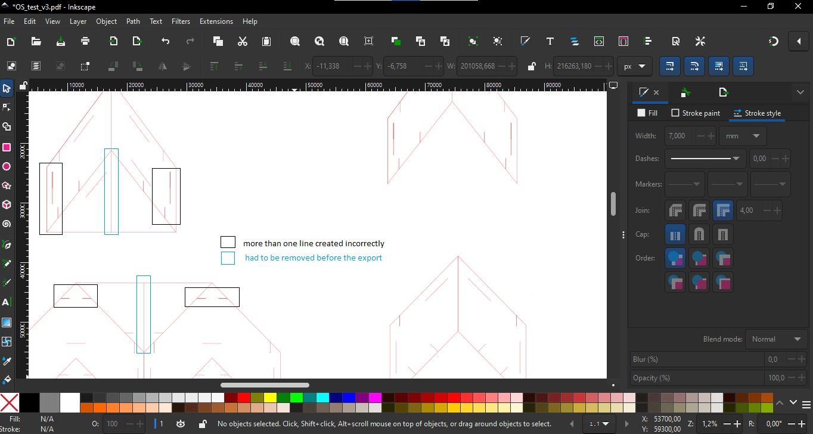Open the Filters menu
This screenshot has width=813, height=434.
pos(181,21)
